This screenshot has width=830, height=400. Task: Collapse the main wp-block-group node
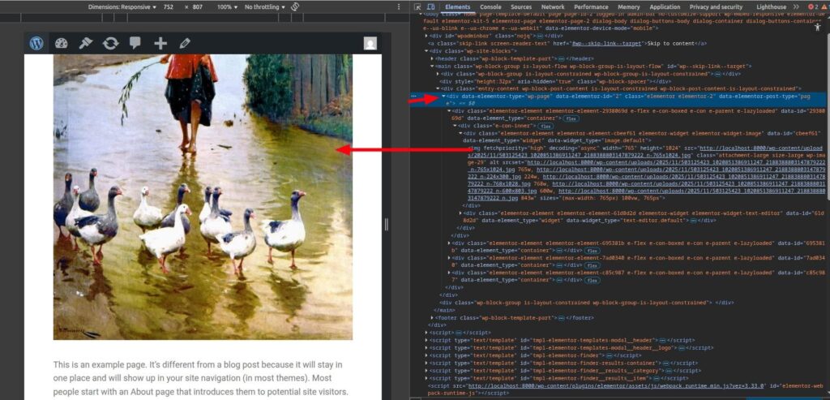pos(432,67)
